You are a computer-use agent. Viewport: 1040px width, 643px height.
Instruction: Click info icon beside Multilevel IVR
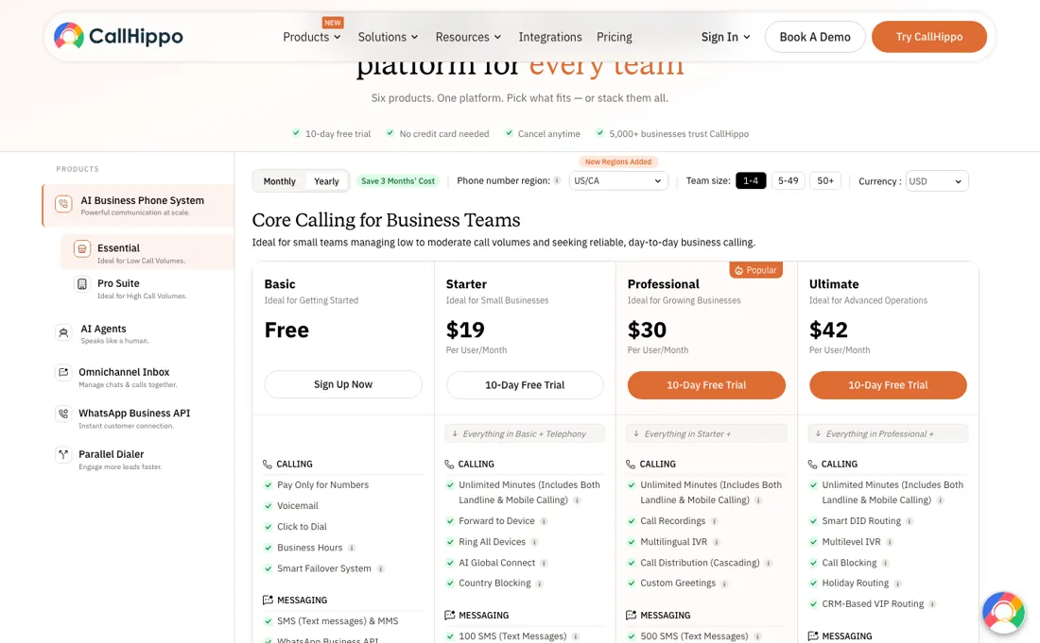[890, 542]
